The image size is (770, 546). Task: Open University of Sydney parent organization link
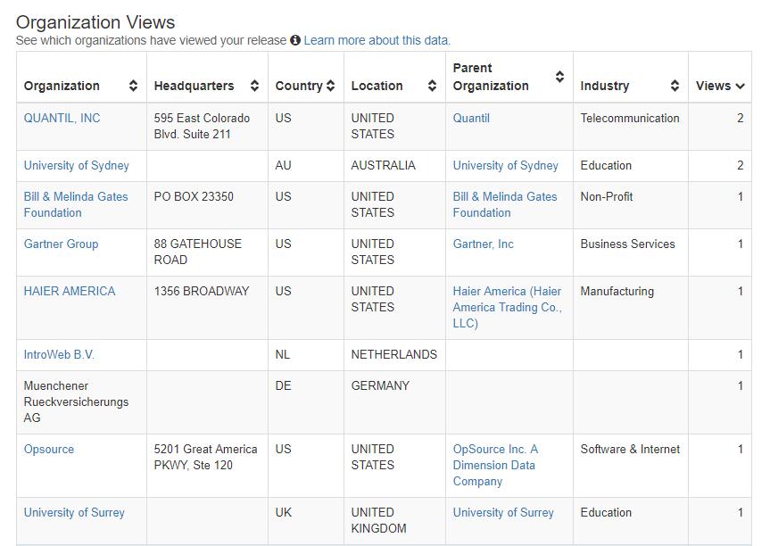click(505, 165)
